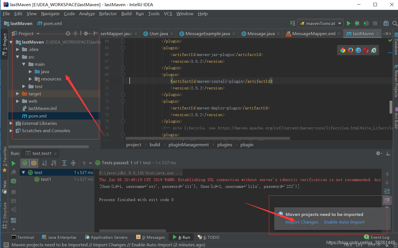The height and width of the screenshot is (248, 398).
Task: Click Scroll from Source target icon
Action: 68,33
